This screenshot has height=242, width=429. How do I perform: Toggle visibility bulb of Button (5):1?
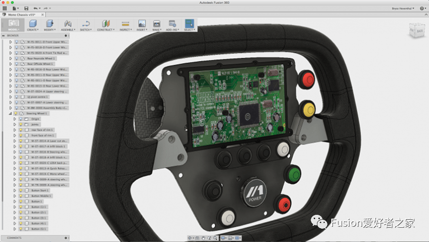[x=20, y=229]
